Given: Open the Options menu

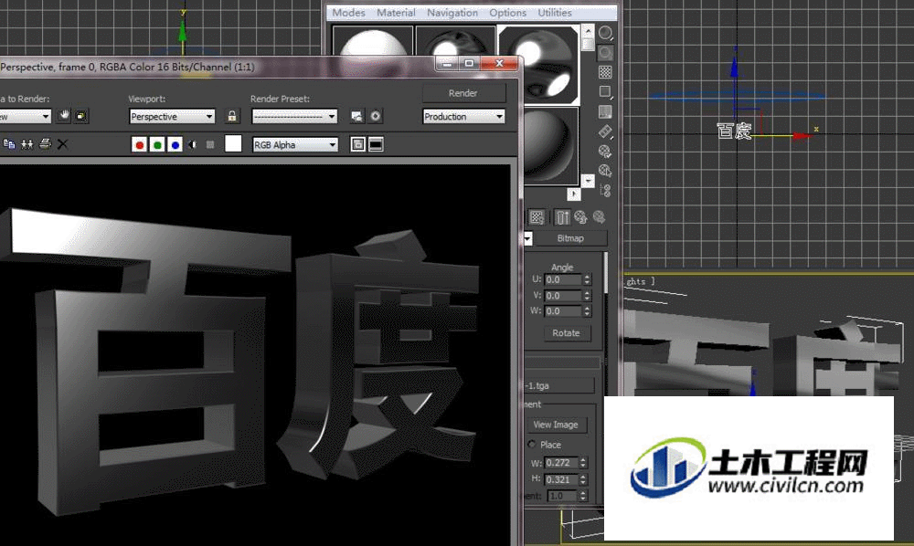Looking at the screenshot, I should [507, 12].
